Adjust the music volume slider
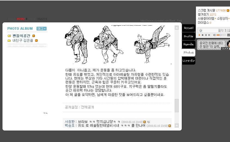Screen dimensions: 230x142 [221, 35]
